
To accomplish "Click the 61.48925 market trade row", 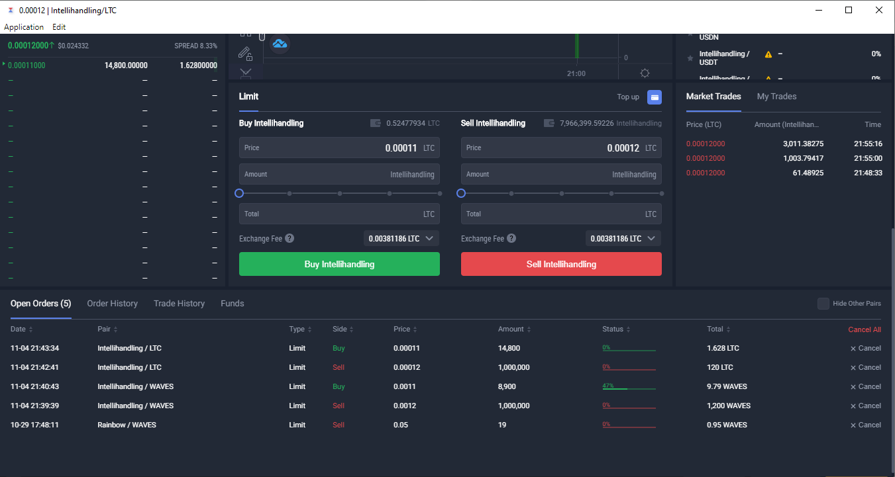I will (x=784, y=173).
